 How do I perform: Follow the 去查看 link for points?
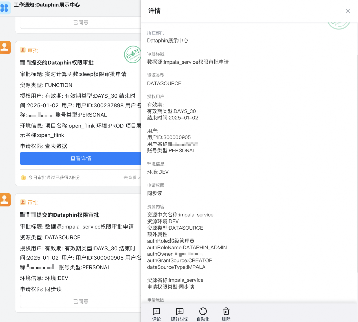[x=132, y=178]
